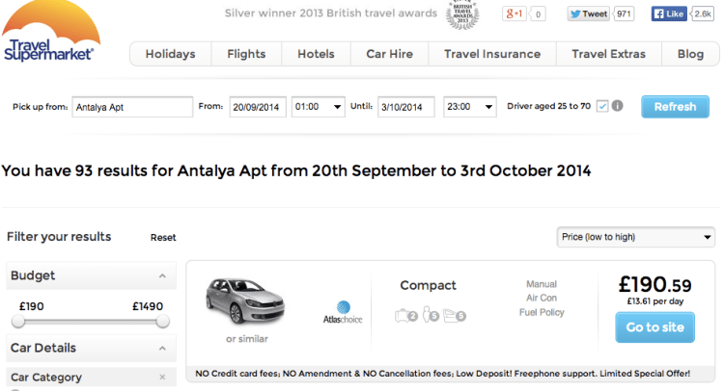The height and width of the screenshot is (391, 724).
Task: Click the Google +1 count 0
Action: pyautogui.click(x=538, y=14)
